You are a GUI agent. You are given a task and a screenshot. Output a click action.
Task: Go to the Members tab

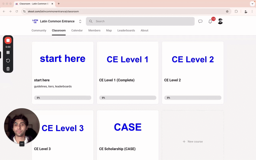pos(94,30)
